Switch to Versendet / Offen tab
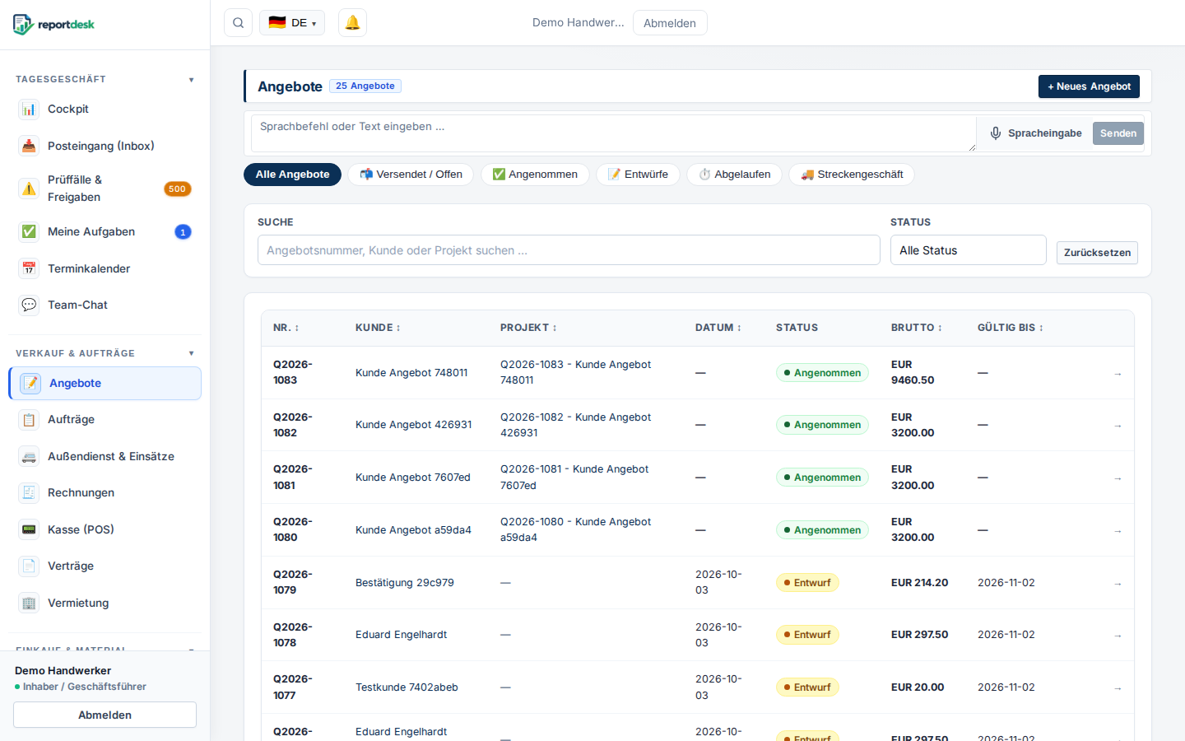Screen dimensions: 1185x741 (x=411, y=175)
